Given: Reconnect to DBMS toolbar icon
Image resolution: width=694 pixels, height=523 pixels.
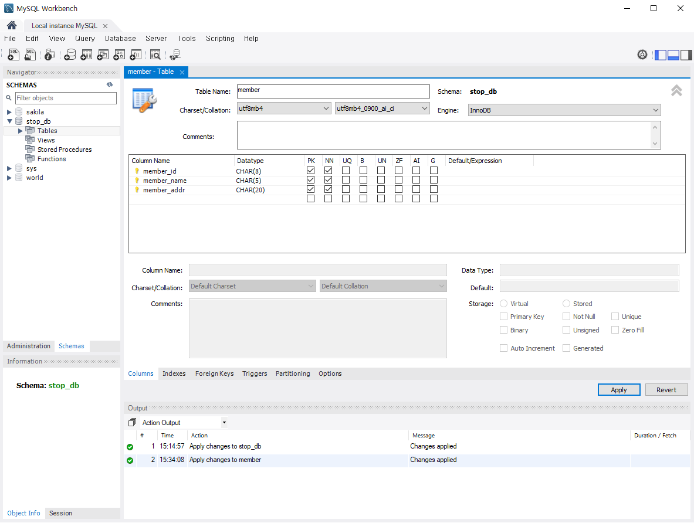Looking at the screenshot, I should click(175, 55).
